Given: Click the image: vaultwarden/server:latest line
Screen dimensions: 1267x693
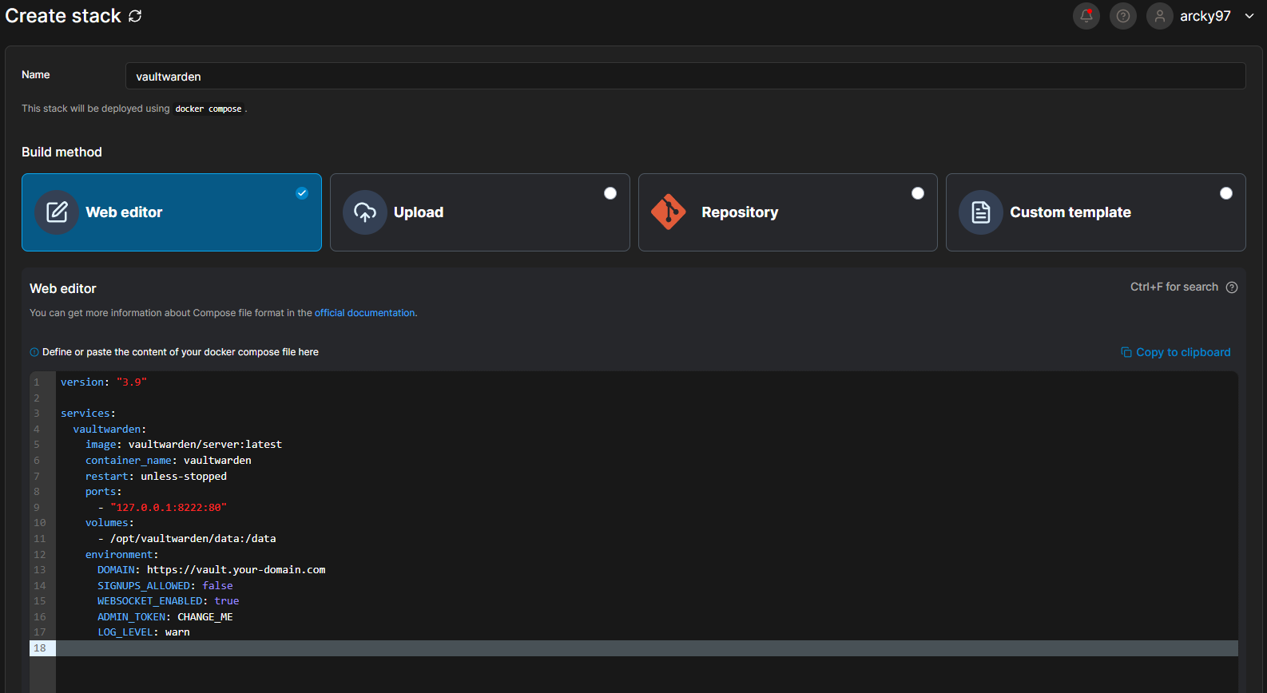Looking at the screenshot, I should click(x=184, y=445).
